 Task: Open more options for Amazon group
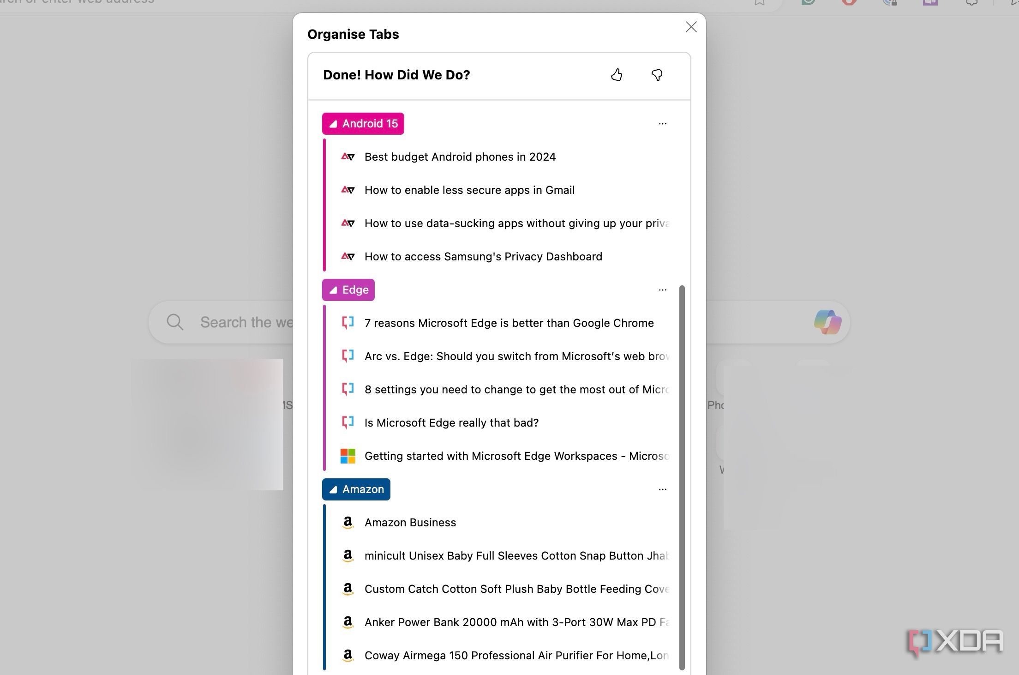pyautogui.click(x=662, y=489)
